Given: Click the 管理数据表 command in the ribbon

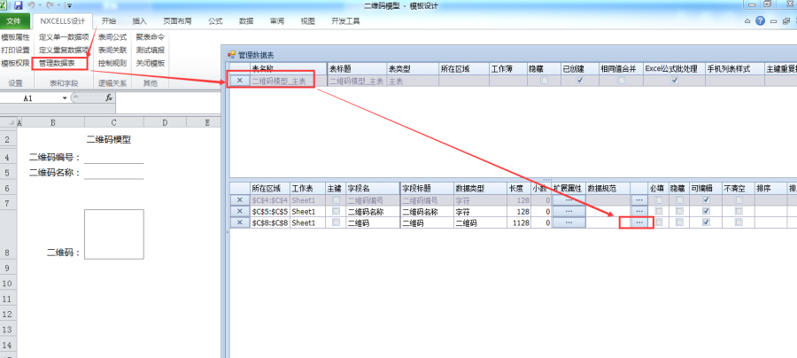Looking at the screenshot, I should coord(63,63).
